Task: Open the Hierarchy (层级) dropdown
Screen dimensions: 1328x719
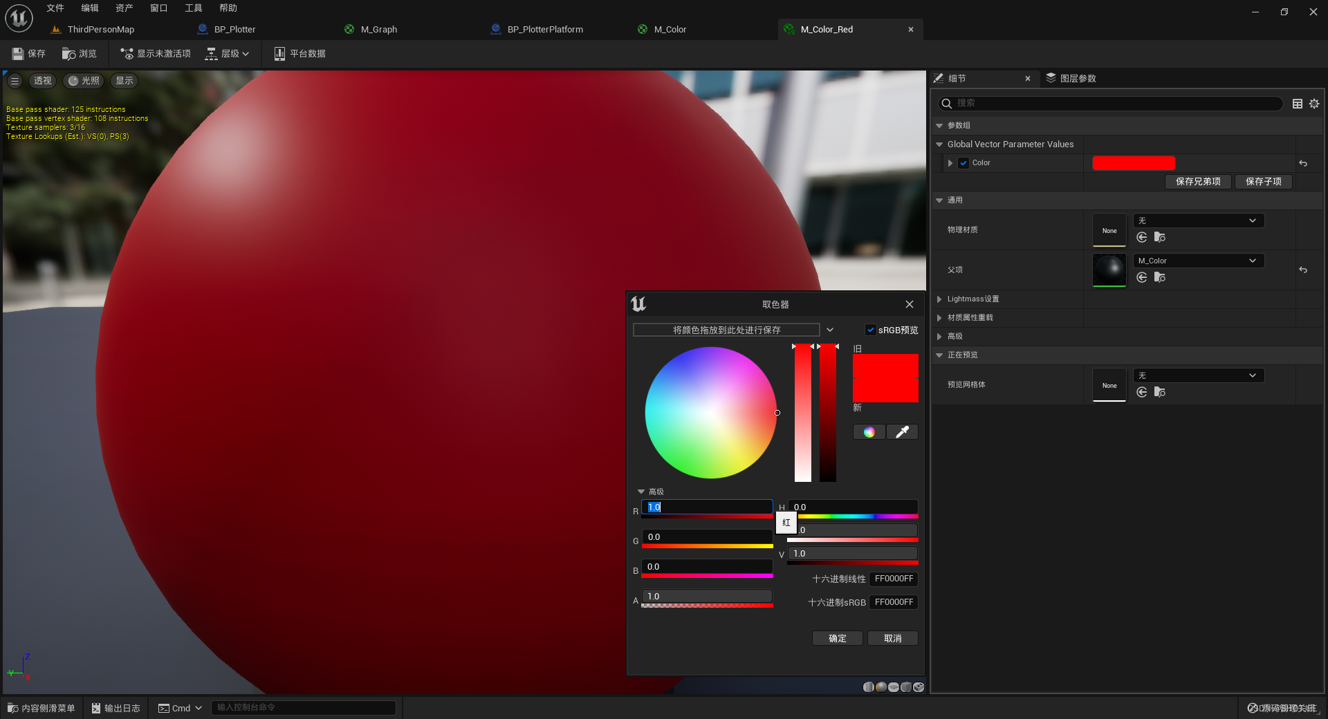Action: pyautogui.click(x=227, y=53)
